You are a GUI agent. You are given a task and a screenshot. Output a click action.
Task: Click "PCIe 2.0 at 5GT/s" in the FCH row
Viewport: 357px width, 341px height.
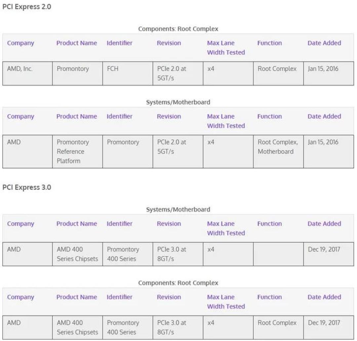click(172, 73)
